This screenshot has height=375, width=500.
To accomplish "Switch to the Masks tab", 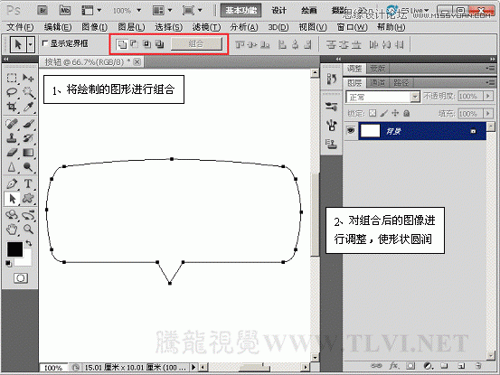I will (378, 68).
